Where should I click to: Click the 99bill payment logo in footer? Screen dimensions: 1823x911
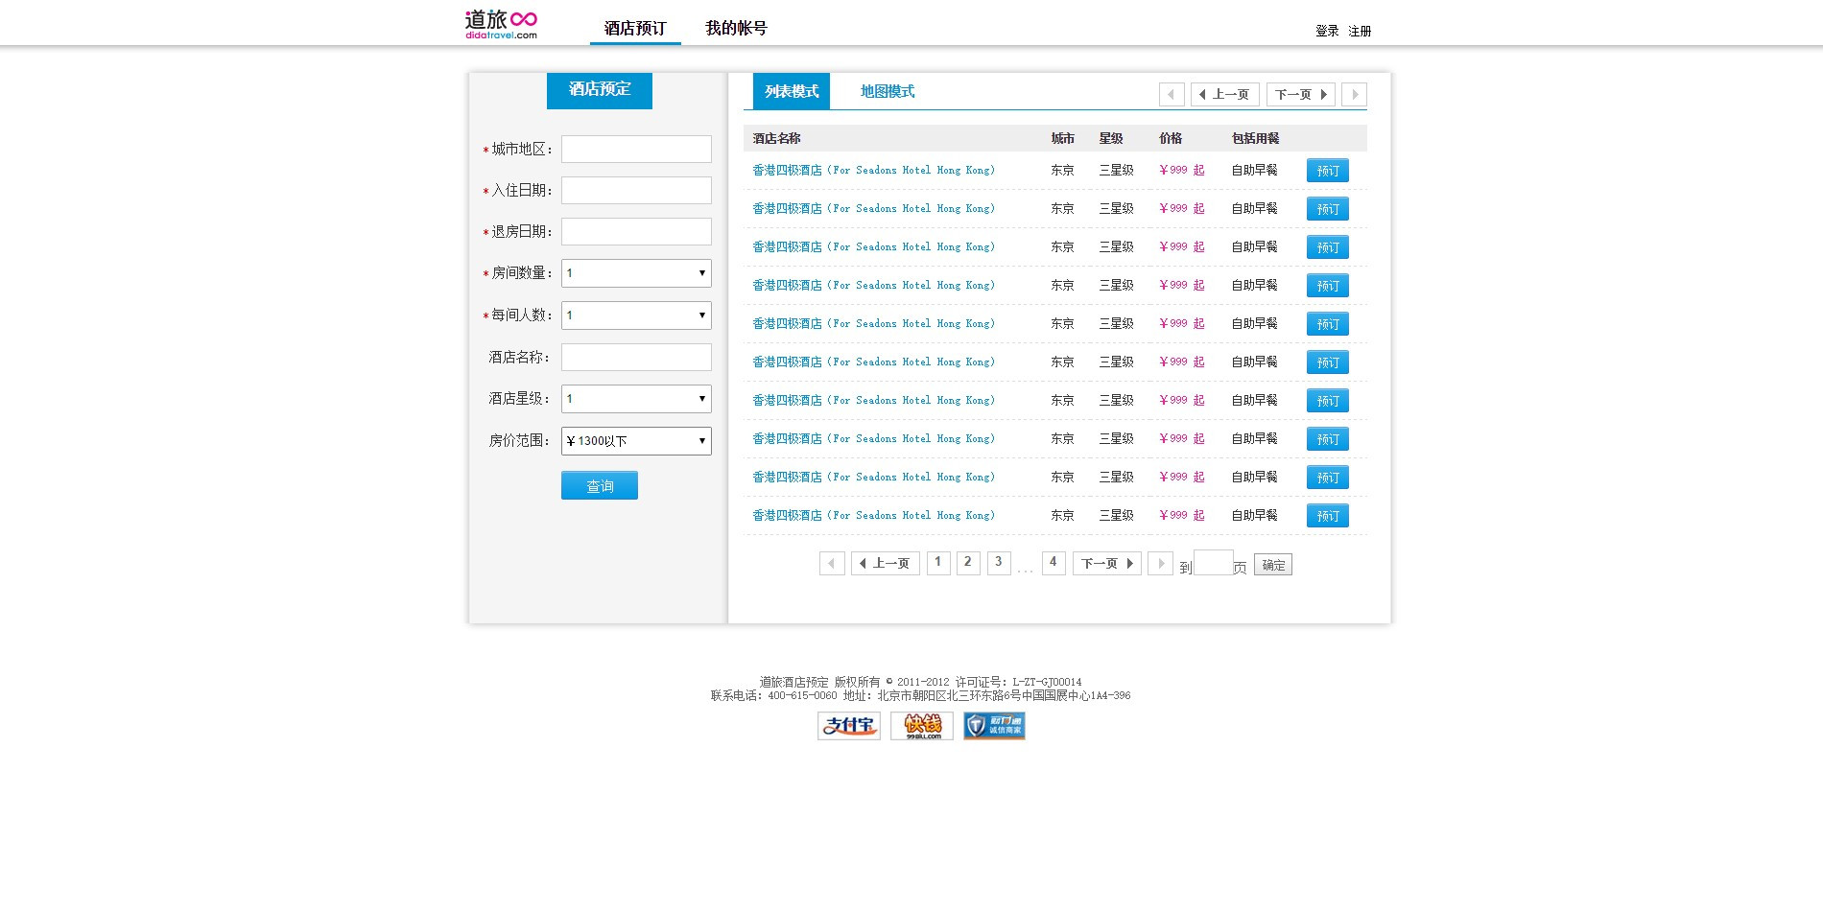[921, 726]
